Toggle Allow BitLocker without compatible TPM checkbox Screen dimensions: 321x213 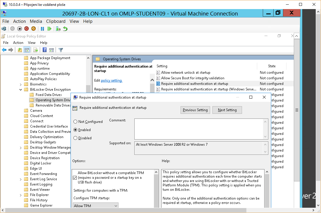click(x=75, y=178)
